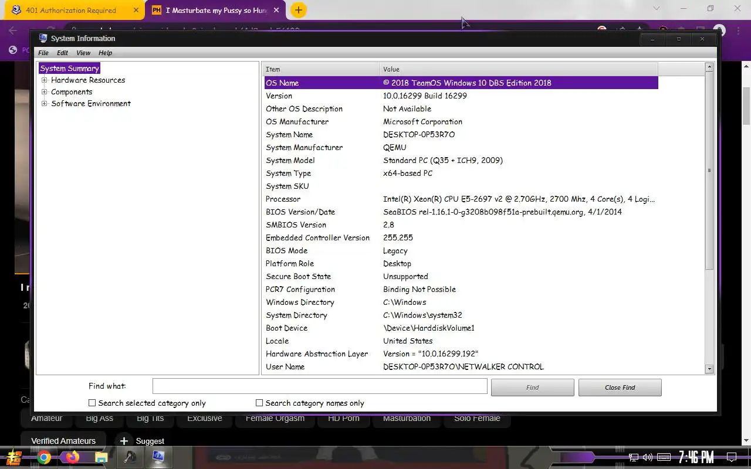Click the Close Find button
751x469 pixels.
(x=620, y=388)
